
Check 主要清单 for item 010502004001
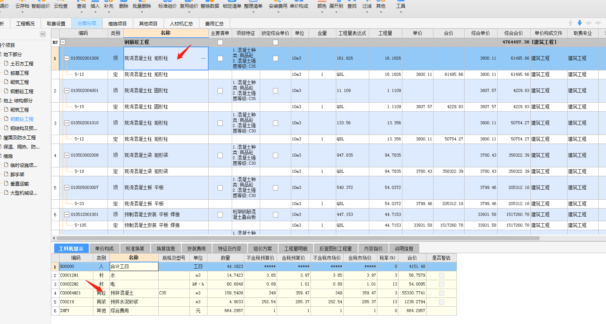(220, 91)
